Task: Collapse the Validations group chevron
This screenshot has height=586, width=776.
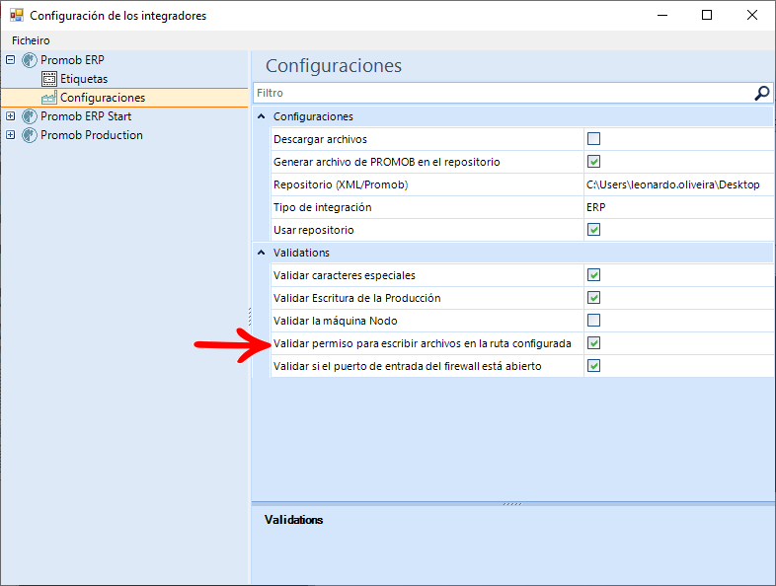Action: 262,253
